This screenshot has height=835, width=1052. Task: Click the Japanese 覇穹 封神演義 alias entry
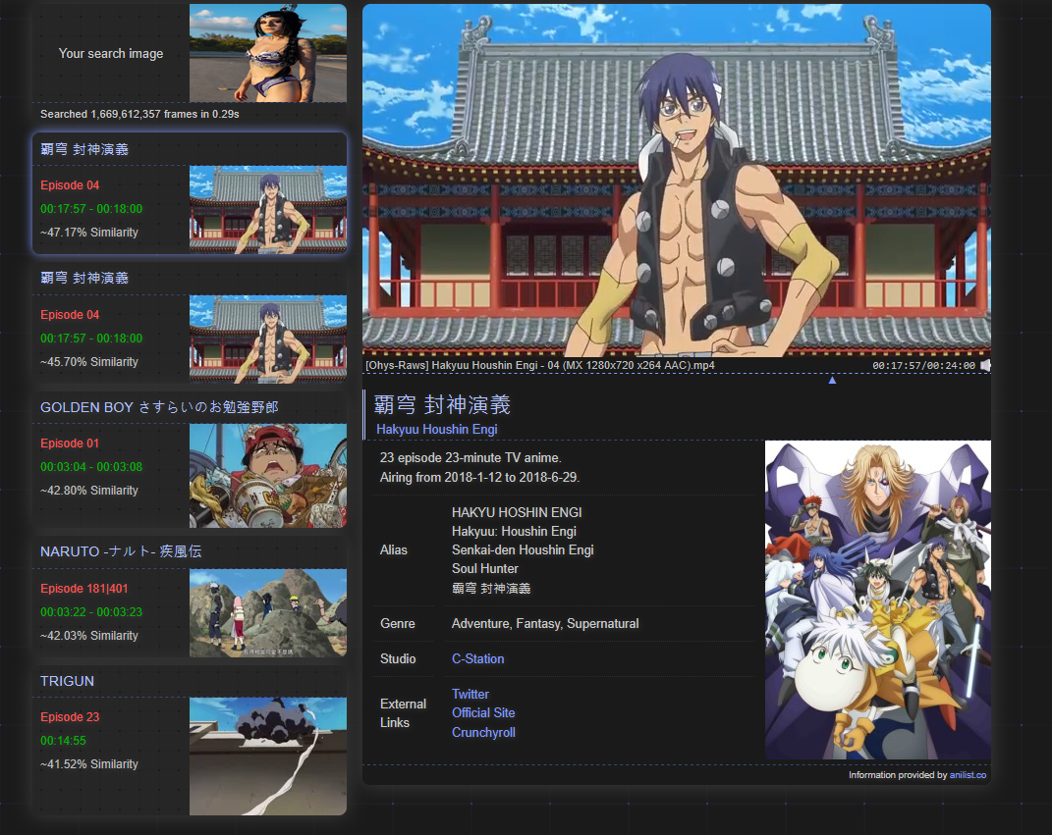point(491,589)
